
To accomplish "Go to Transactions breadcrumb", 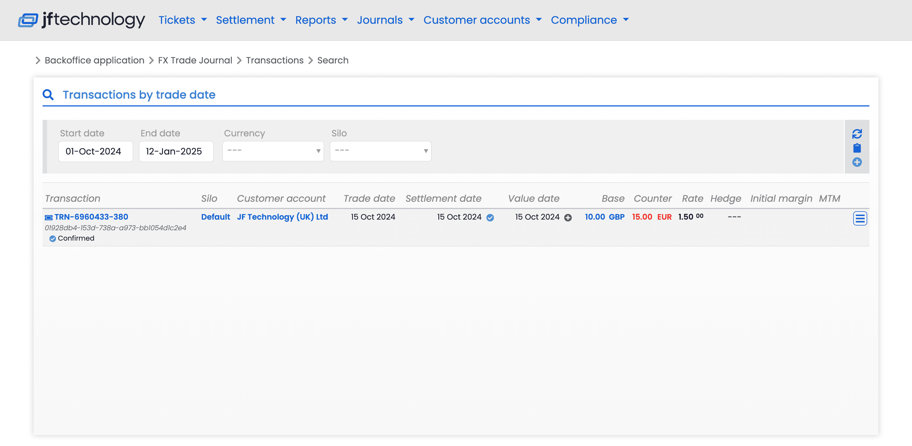I will coord(275,60).
